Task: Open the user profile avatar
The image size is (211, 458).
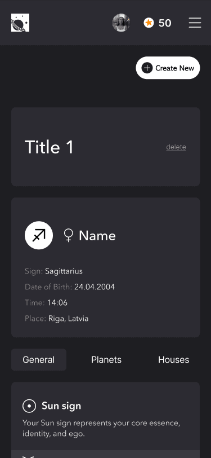Action: [121, 23]
